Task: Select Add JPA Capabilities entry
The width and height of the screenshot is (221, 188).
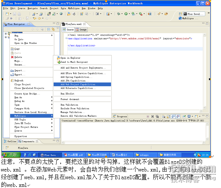Action: click(x=82, y=81)
